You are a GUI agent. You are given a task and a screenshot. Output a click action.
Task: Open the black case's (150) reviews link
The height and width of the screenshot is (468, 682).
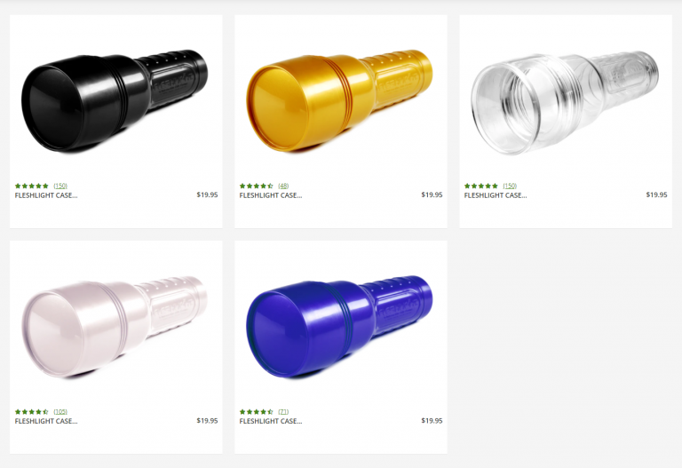click(x=60, y=186)
